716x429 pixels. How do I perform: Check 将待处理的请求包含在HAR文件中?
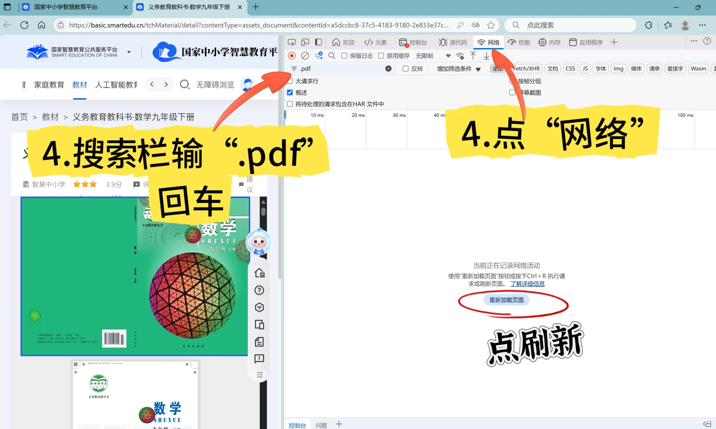click(290, 104)
